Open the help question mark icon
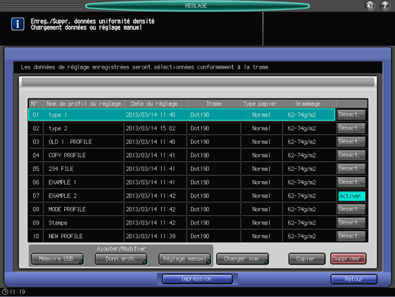This screenshot has width=395, height=297. (385, 5)
